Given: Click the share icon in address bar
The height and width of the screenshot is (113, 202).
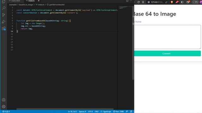Looking at the screenshot, I should (166, 2).
